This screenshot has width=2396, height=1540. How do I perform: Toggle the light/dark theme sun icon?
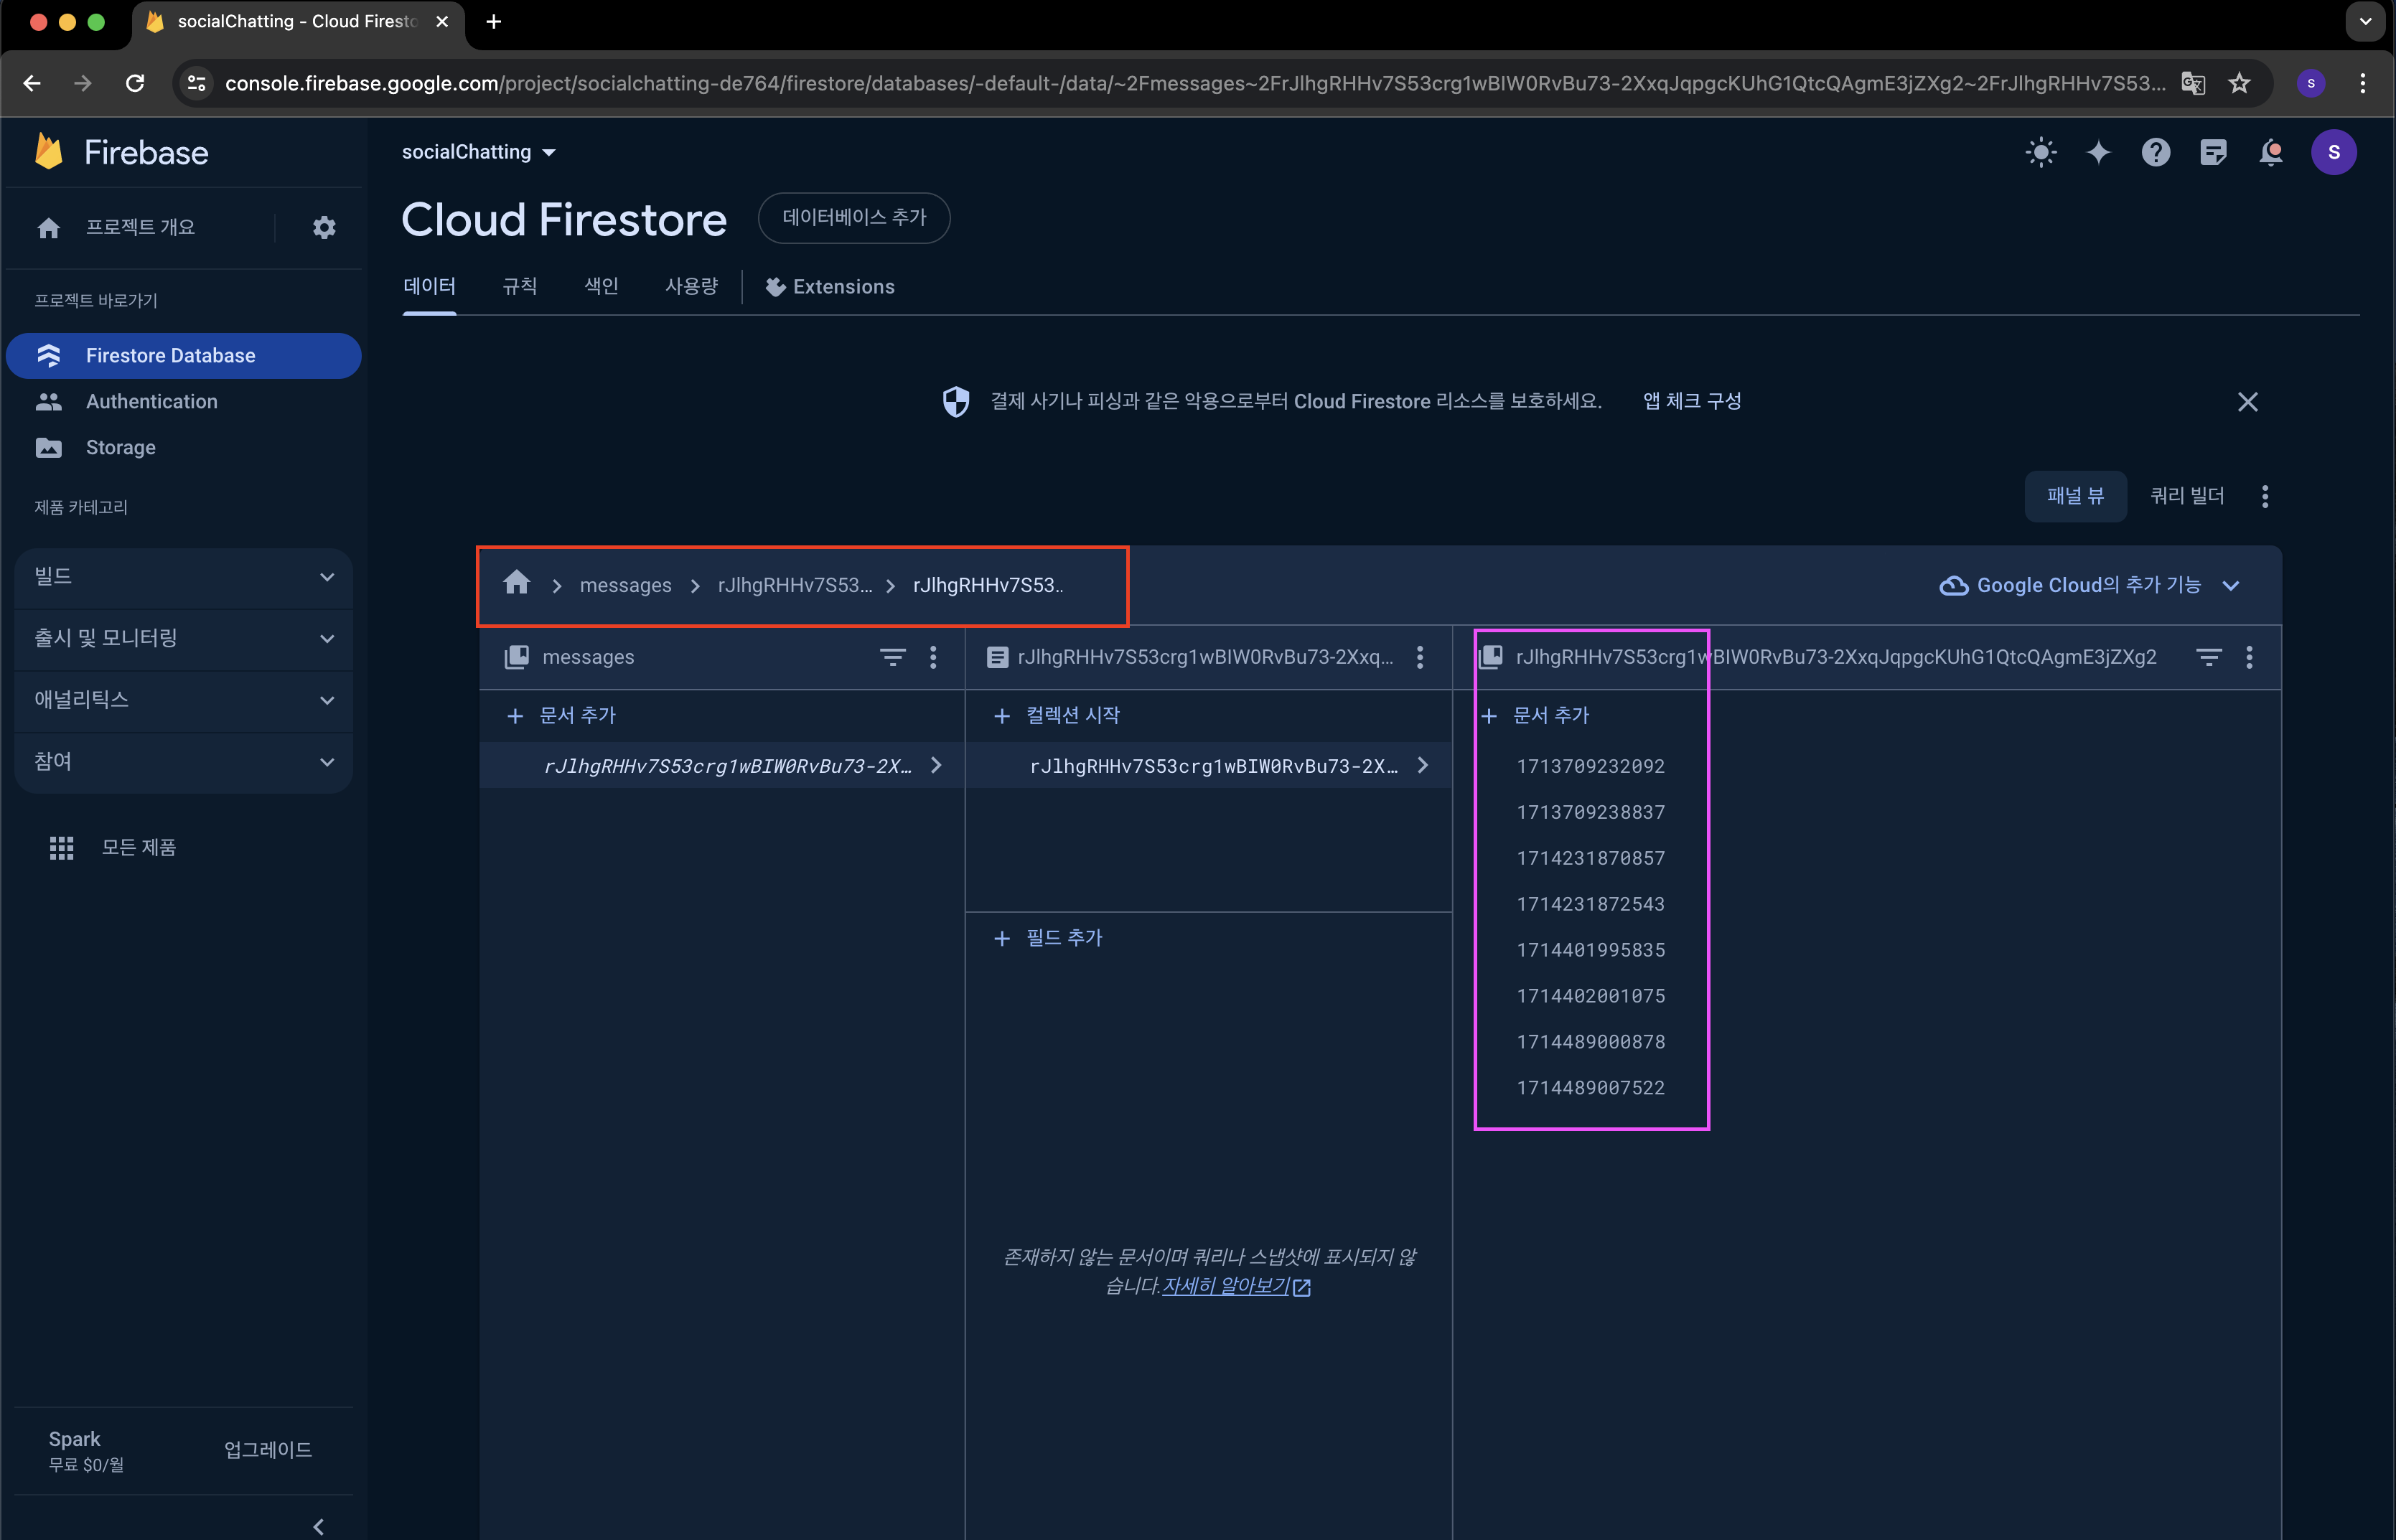tap(2040, 152)
